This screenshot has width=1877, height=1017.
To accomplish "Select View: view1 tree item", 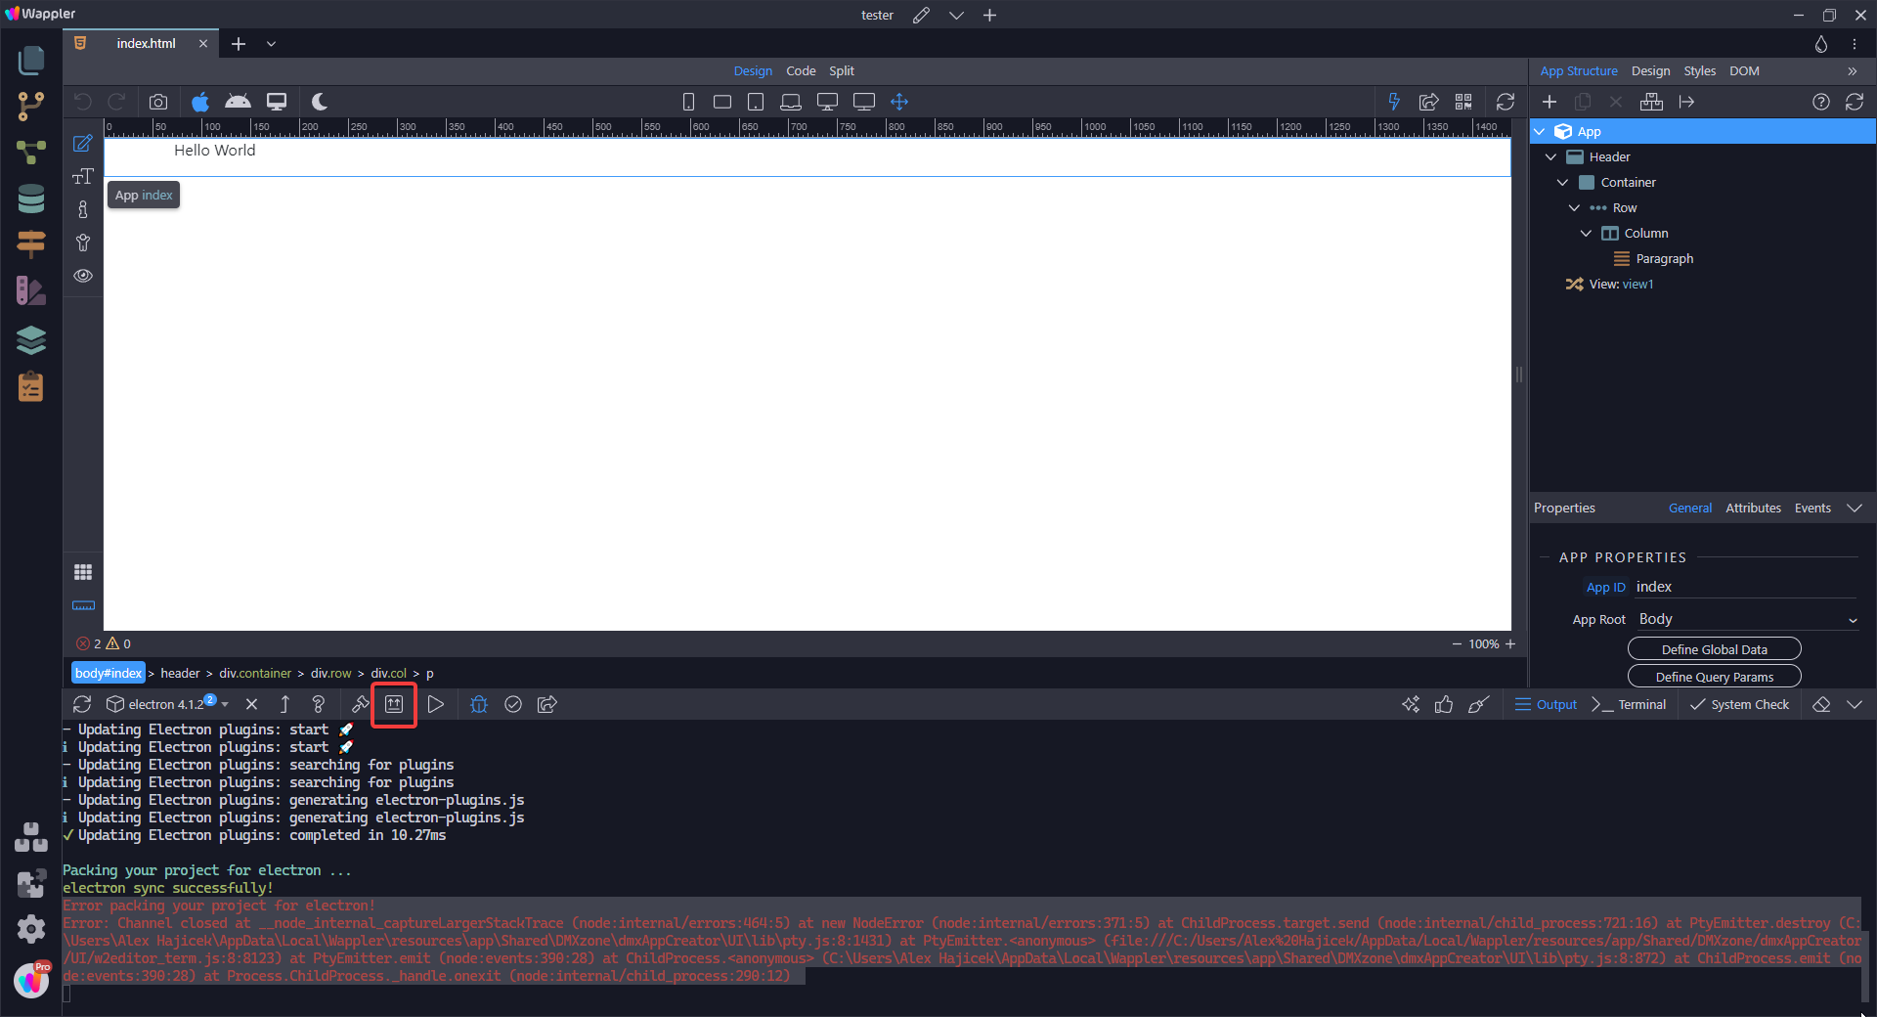I will (x=1621, y=285).
